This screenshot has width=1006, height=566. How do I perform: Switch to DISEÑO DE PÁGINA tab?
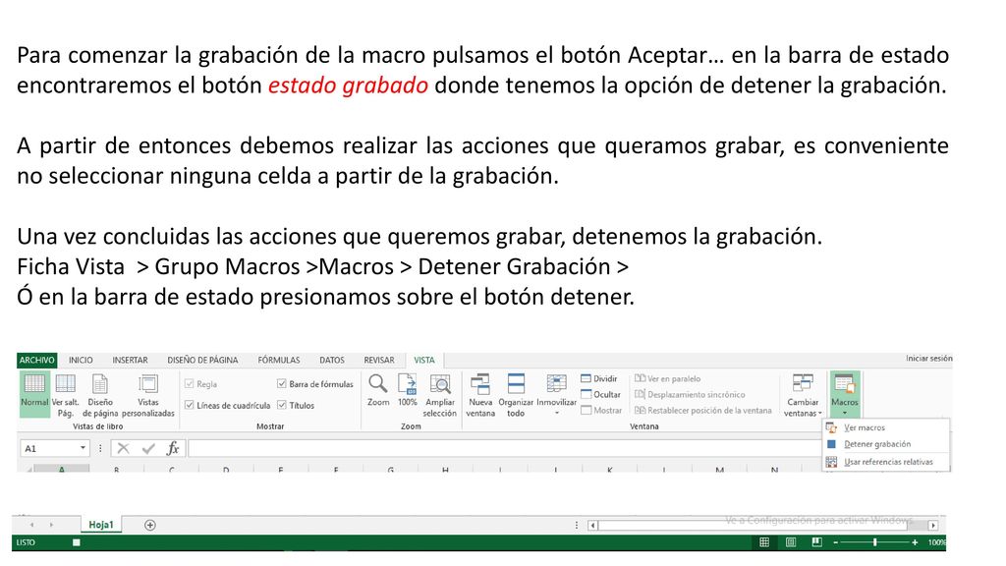click(x=202, y=360)
